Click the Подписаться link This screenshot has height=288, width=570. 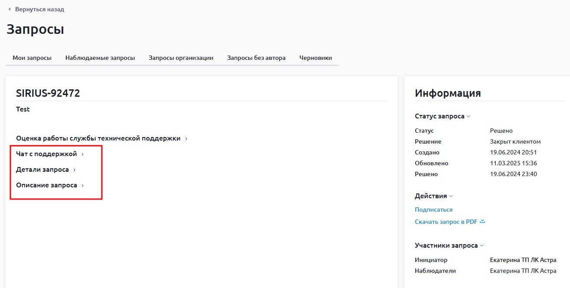pos(433,209)
